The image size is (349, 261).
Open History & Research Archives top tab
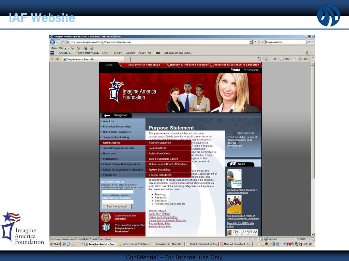point(189,65)
